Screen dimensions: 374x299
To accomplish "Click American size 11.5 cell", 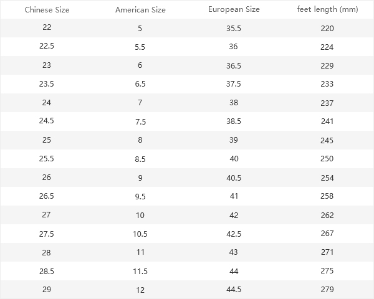I will tap(140, 272).
